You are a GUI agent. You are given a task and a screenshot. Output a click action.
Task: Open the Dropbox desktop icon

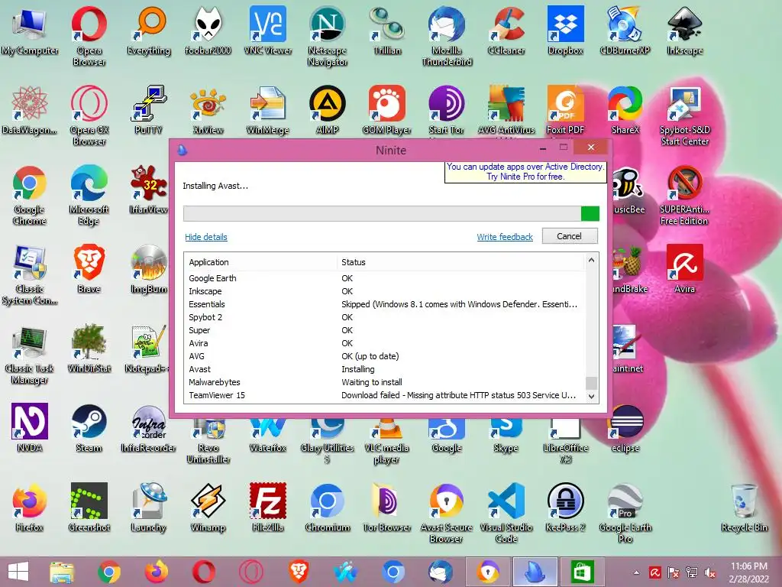(566, 31)
